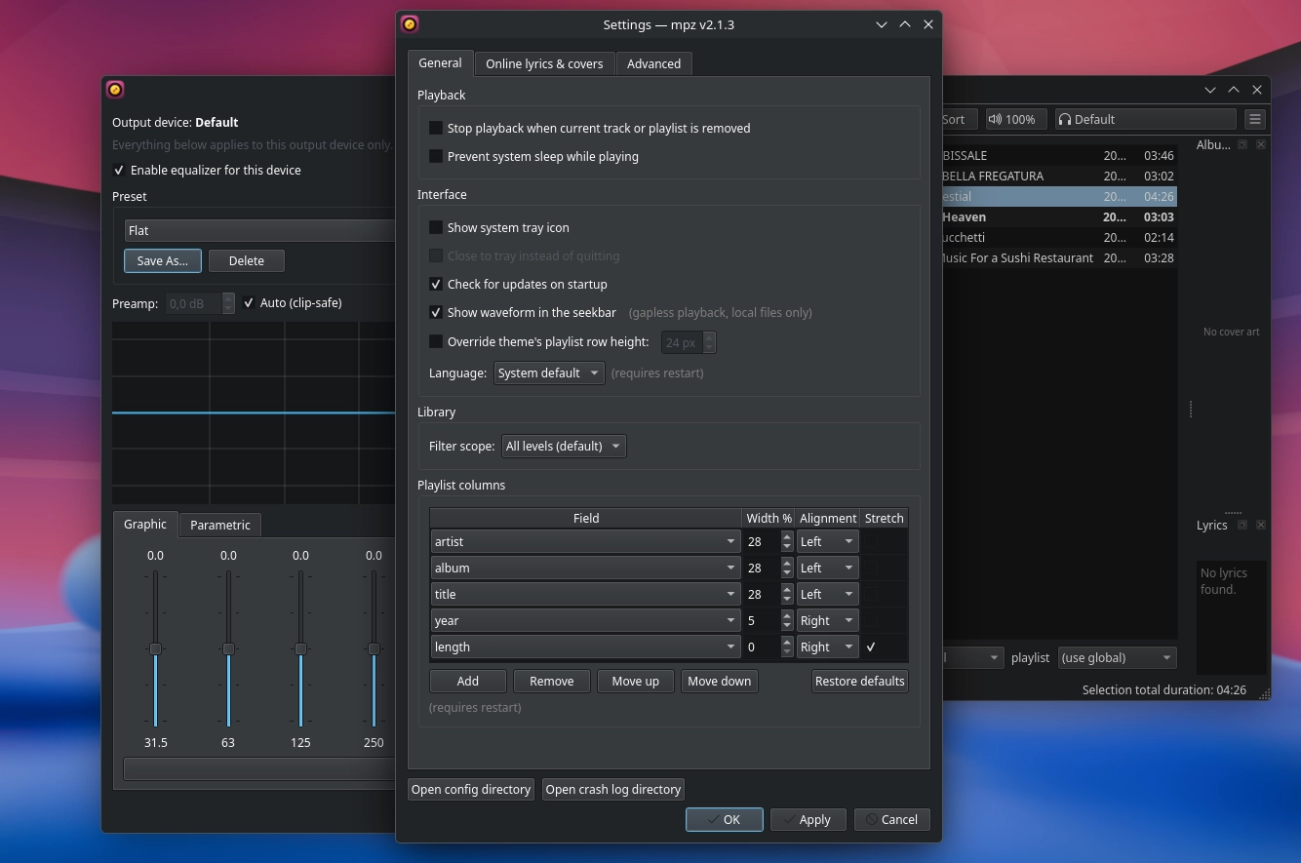Uncheck Show waveform in the seekbar
1301x863 pixels.
[436, 312]
